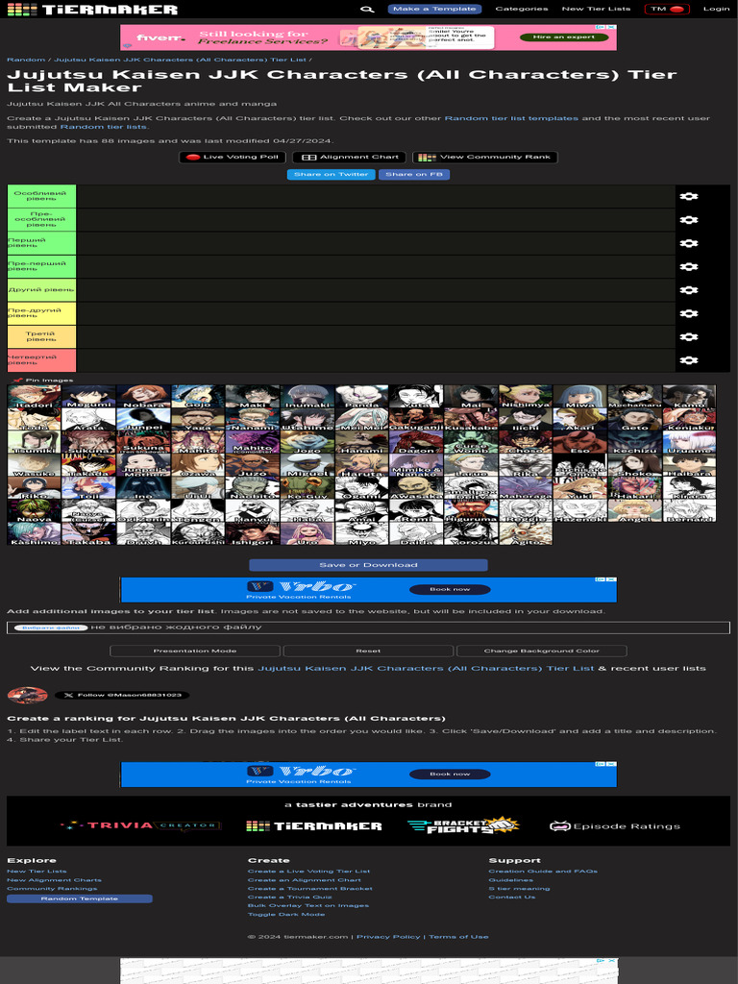Open settings gear for the Перший рівень row

click(688, 243)
